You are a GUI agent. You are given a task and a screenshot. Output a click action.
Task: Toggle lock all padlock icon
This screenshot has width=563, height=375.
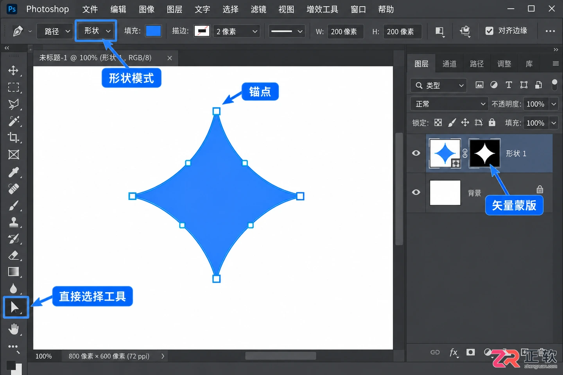492,123
